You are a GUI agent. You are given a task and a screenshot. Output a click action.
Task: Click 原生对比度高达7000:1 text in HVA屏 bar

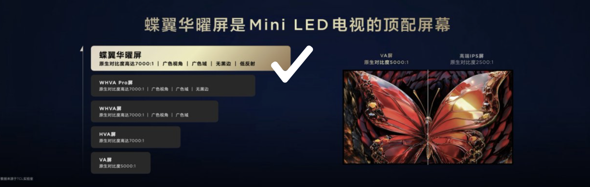pyautogui.click(x=121, y=141)
